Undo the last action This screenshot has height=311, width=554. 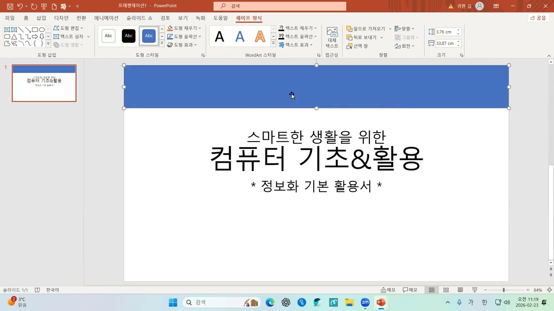point(20,6)
